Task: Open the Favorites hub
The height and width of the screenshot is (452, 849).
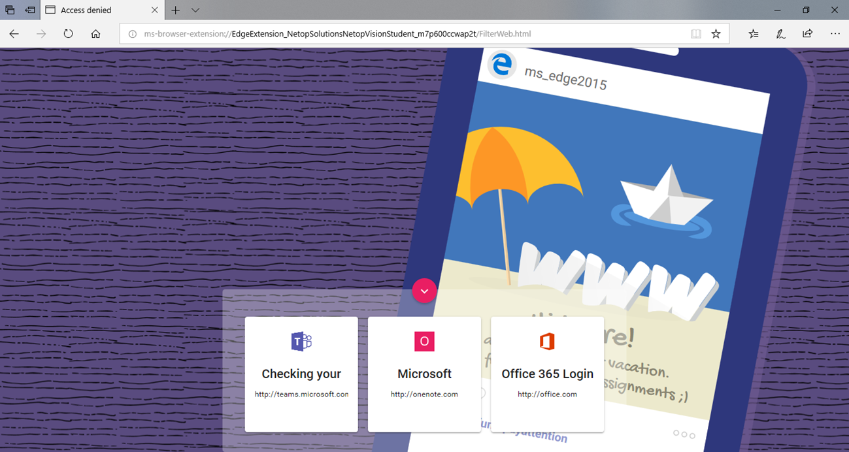Action: click(x=754, y=34)
